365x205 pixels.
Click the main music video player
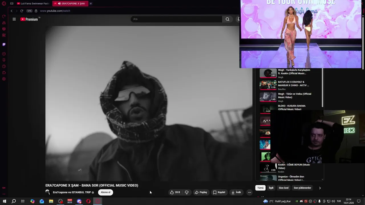[149, 103]
